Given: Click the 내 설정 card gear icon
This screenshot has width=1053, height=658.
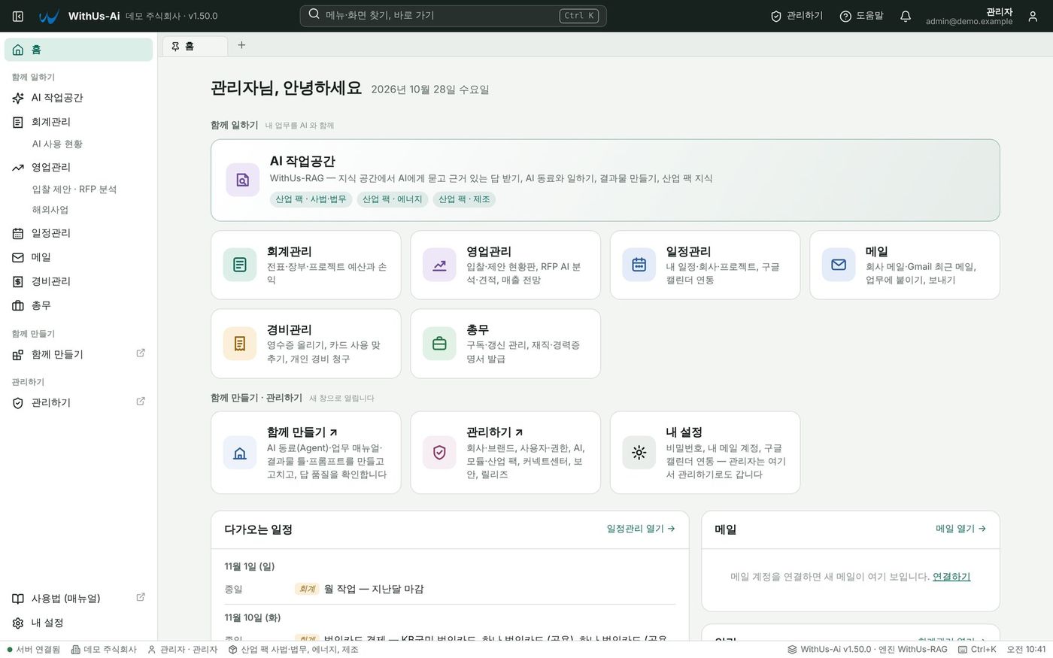Looking at the screenshot, I should [x=639, y=453].
